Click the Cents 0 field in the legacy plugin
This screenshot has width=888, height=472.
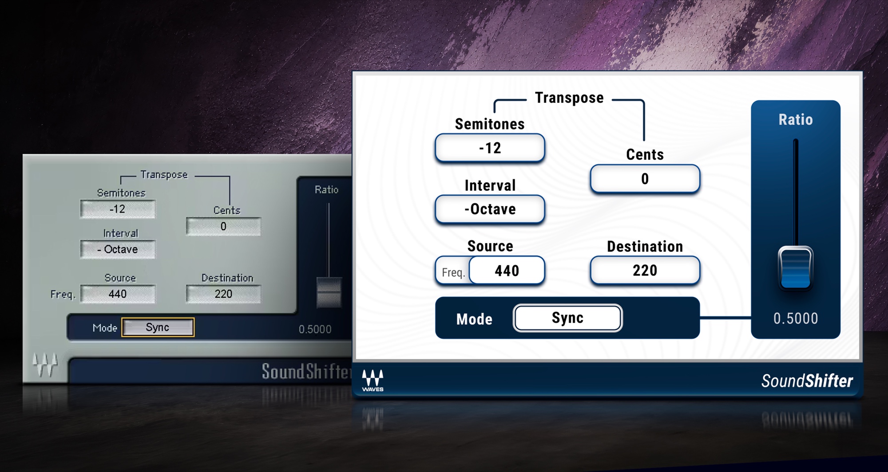223,226
